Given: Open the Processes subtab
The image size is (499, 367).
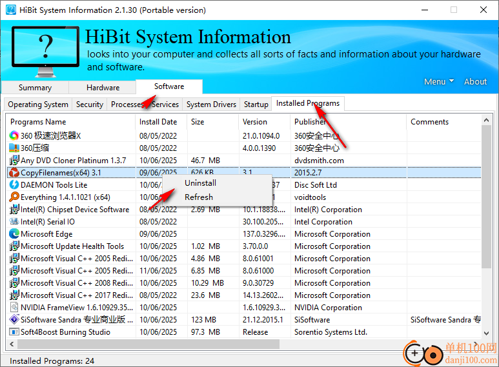Looking at the screenshot, I should tap(127, 104).
